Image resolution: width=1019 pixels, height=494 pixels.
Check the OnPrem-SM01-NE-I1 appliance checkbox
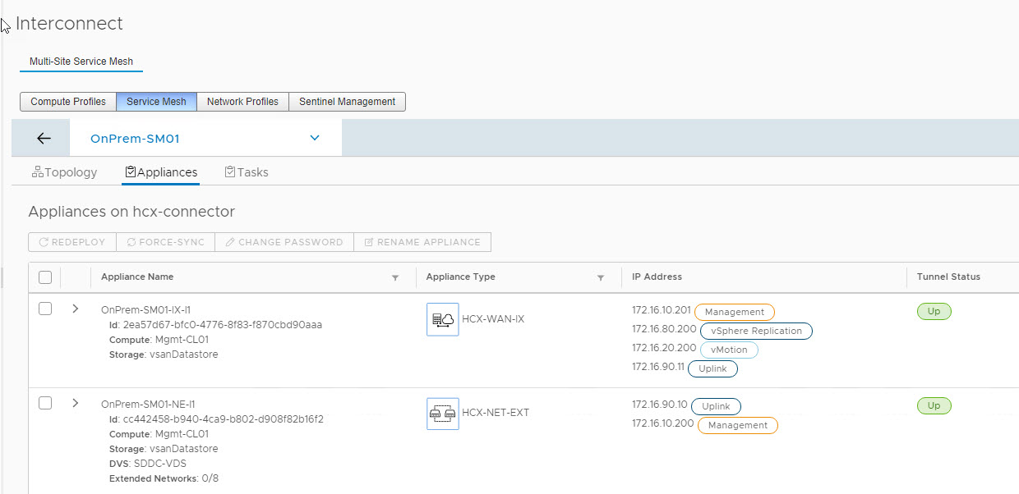[45, 403]
